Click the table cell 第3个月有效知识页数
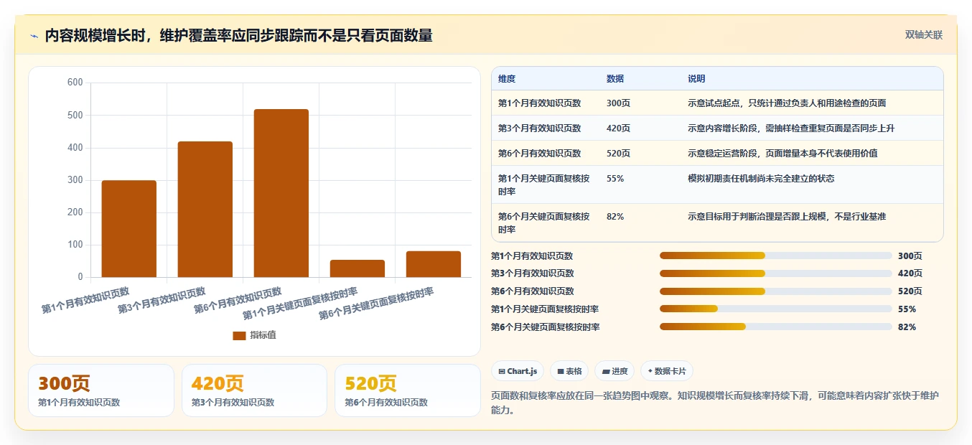Screen dimensions: 972x445 [x=540, y=128]
